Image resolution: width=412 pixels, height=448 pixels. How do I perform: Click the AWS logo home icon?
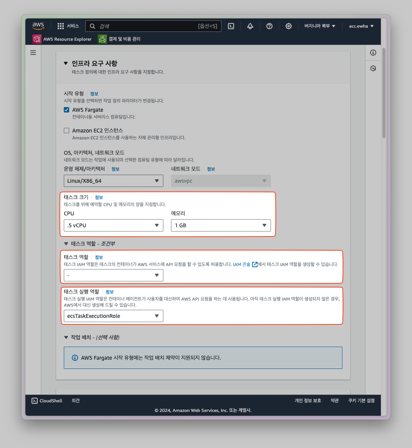coord(38,26)
